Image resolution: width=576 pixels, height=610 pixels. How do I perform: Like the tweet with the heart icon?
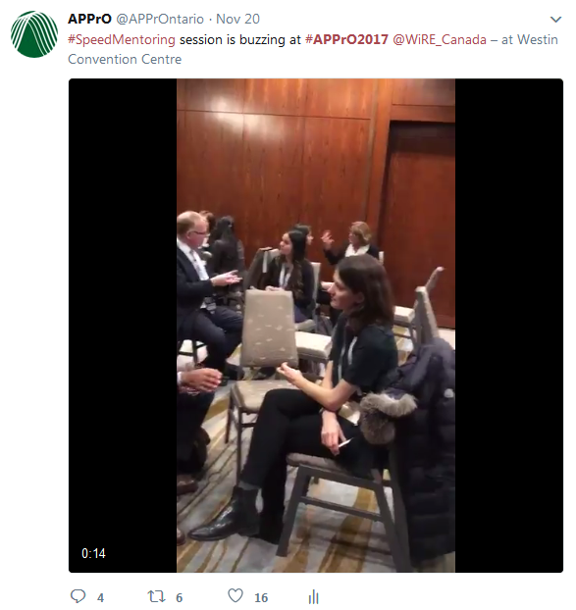tap(236, 595)
